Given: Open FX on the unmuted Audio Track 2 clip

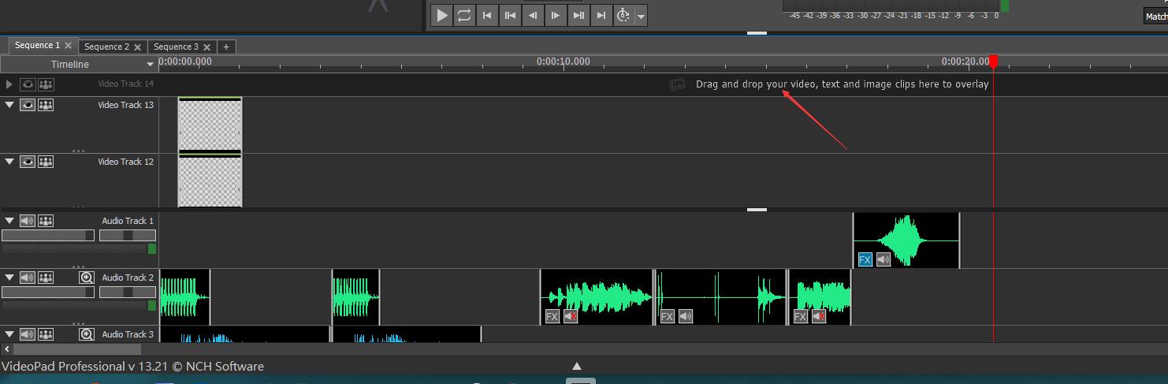Looking at the screenshot, I should (668, 317).
